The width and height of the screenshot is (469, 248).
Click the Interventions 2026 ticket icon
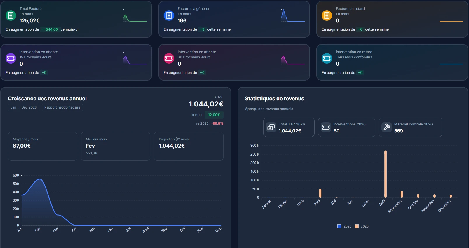pos(326,127)
